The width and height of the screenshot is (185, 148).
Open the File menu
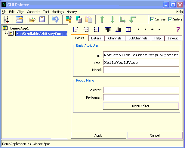pos(4,12)
